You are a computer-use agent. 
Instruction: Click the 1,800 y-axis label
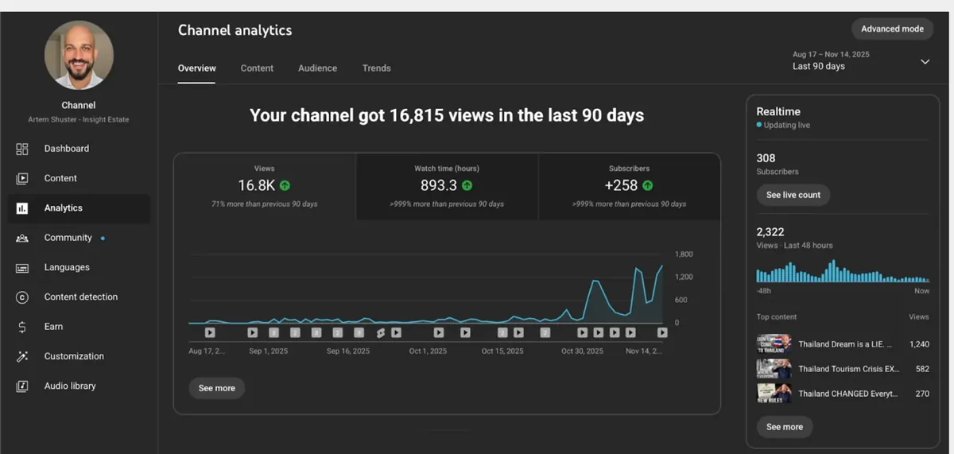tap(684, 254)
